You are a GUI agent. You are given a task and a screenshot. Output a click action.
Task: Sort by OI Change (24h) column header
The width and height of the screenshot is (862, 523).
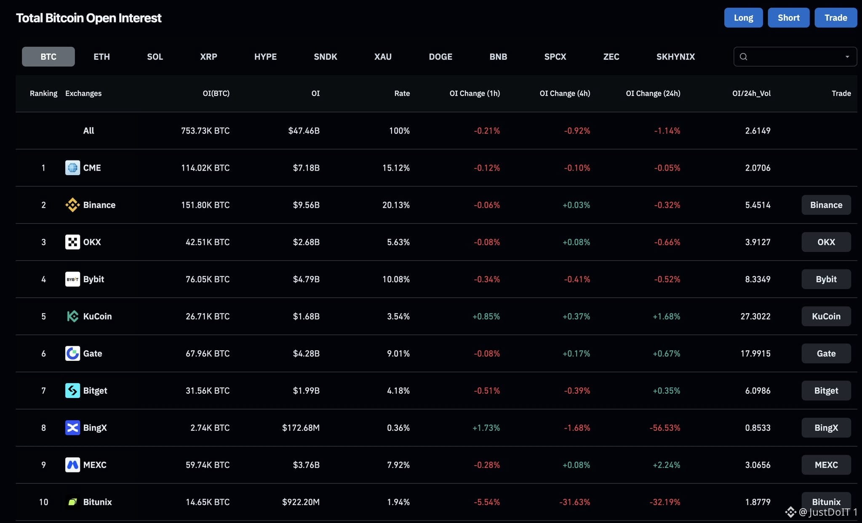653,93
